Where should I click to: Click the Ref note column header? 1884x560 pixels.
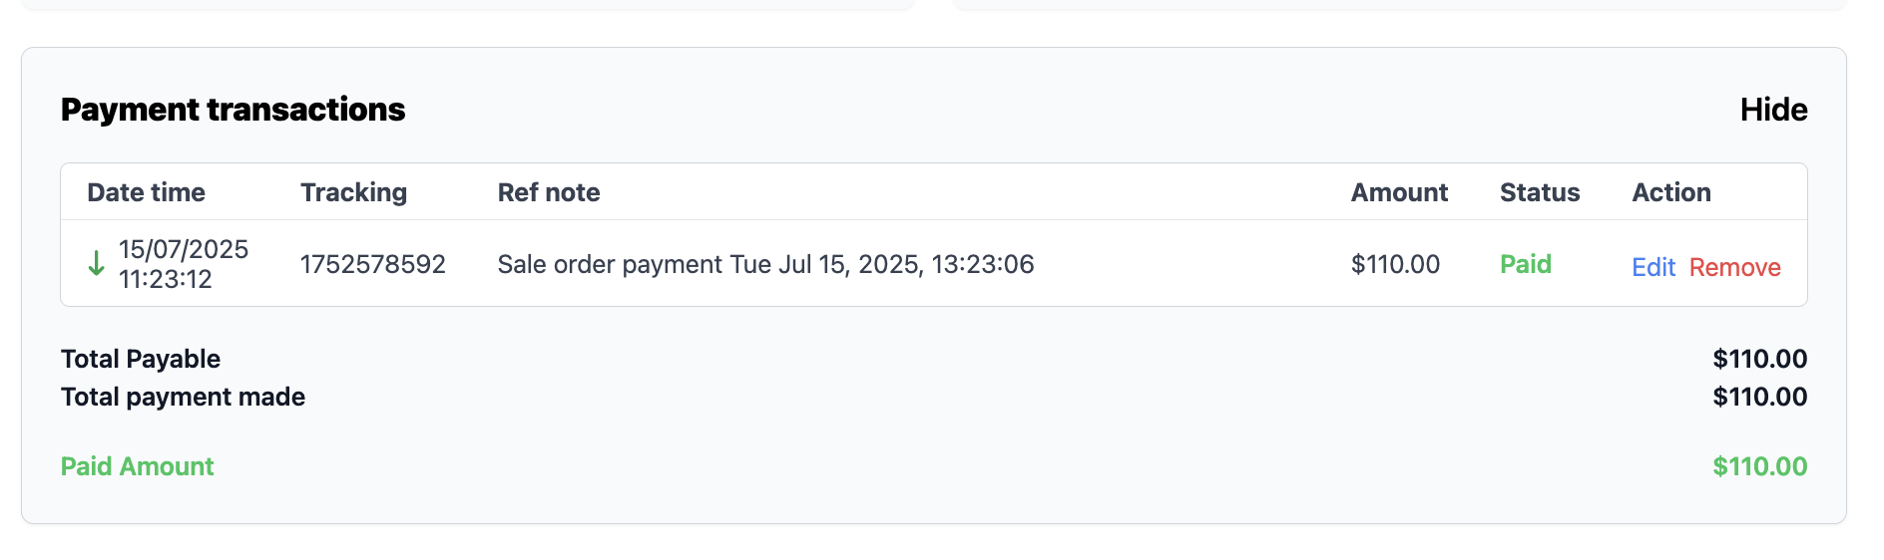click(549, 192)
